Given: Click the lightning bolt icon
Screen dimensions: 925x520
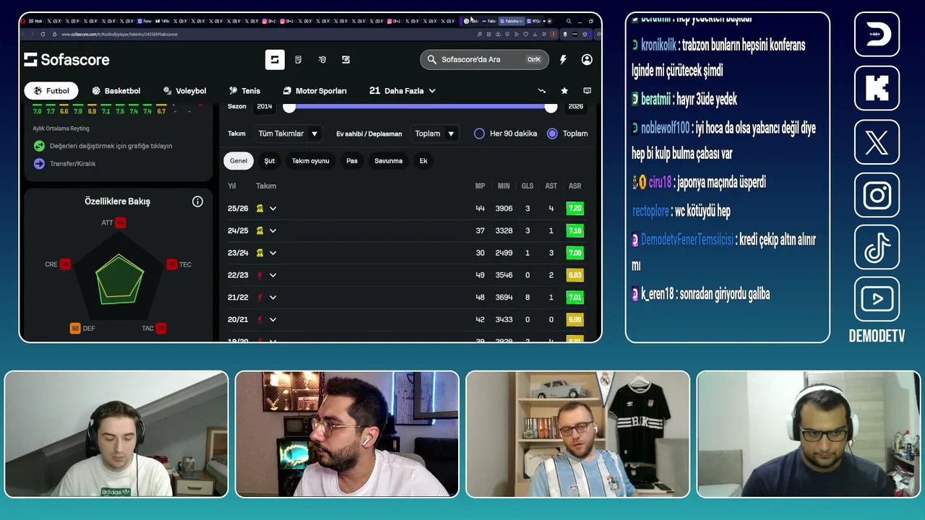Looking at the screenshot, I should 563,60.
